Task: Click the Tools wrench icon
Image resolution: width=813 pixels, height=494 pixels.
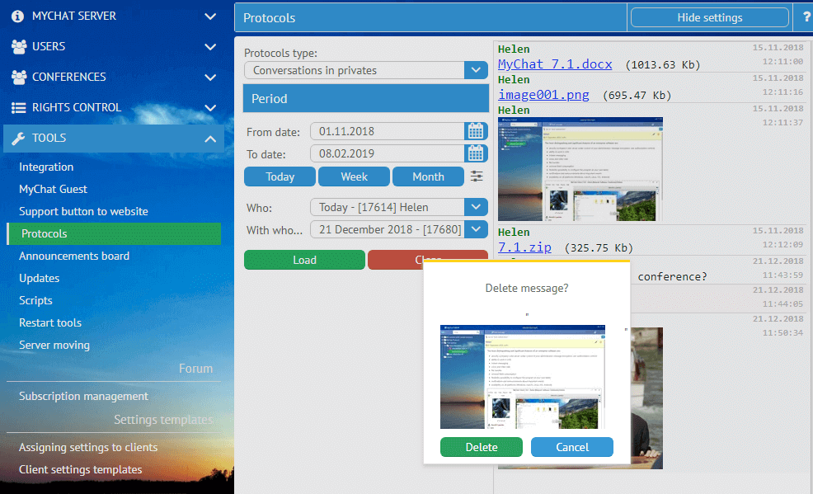Action: point(19,139)
